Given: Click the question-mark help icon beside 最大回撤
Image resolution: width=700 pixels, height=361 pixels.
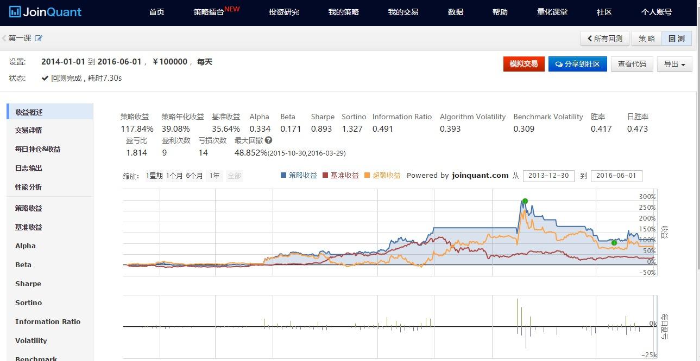Looking at the screenshot, I should (x=269, y=140).
